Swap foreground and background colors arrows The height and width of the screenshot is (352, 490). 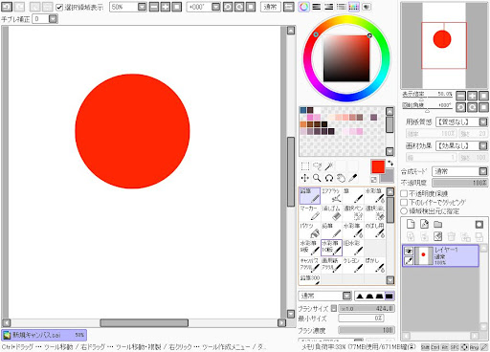pos(390,163)
